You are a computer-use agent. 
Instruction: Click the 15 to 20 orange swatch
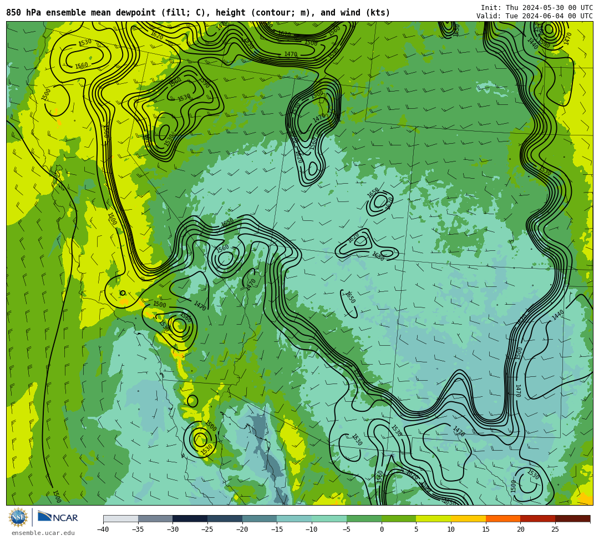tap(503, 518)
